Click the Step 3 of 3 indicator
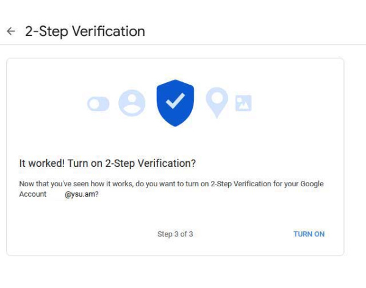 point(175,234)
